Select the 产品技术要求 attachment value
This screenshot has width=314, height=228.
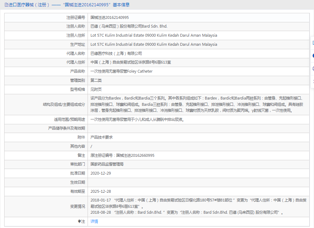[x=102, y=137]
